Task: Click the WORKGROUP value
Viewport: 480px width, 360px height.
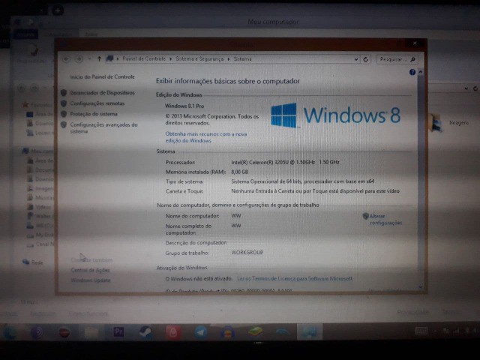Action: pos(247,253)
